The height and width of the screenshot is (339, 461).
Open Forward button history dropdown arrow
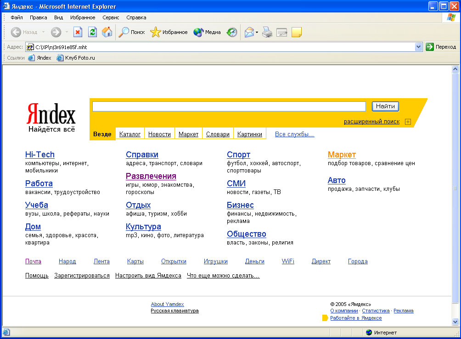(67, 32)
